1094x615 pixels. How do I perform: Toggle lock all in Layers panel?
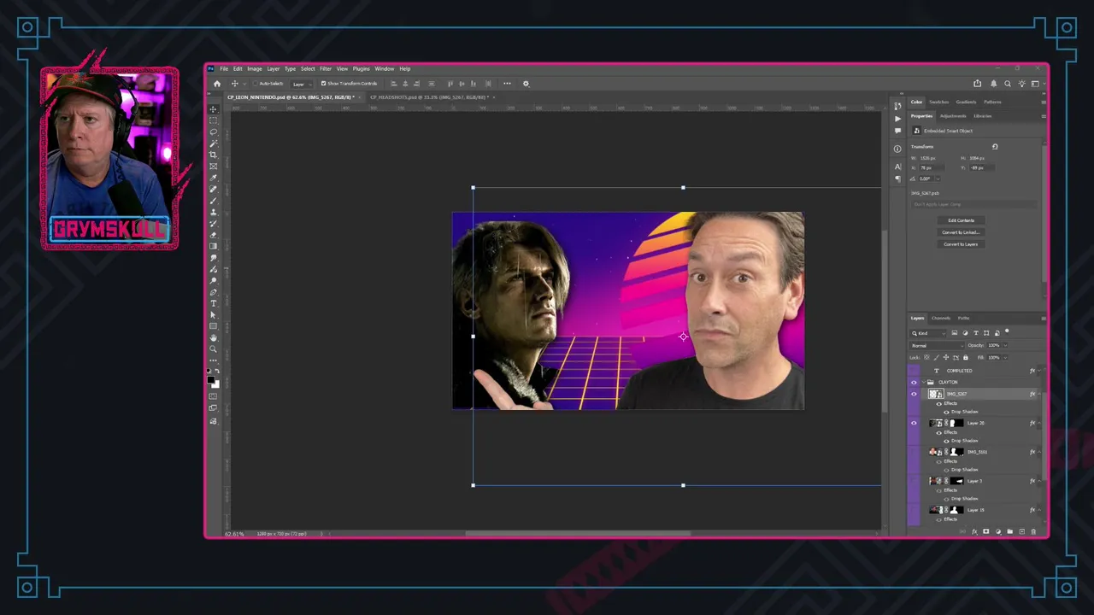point(966,358)
